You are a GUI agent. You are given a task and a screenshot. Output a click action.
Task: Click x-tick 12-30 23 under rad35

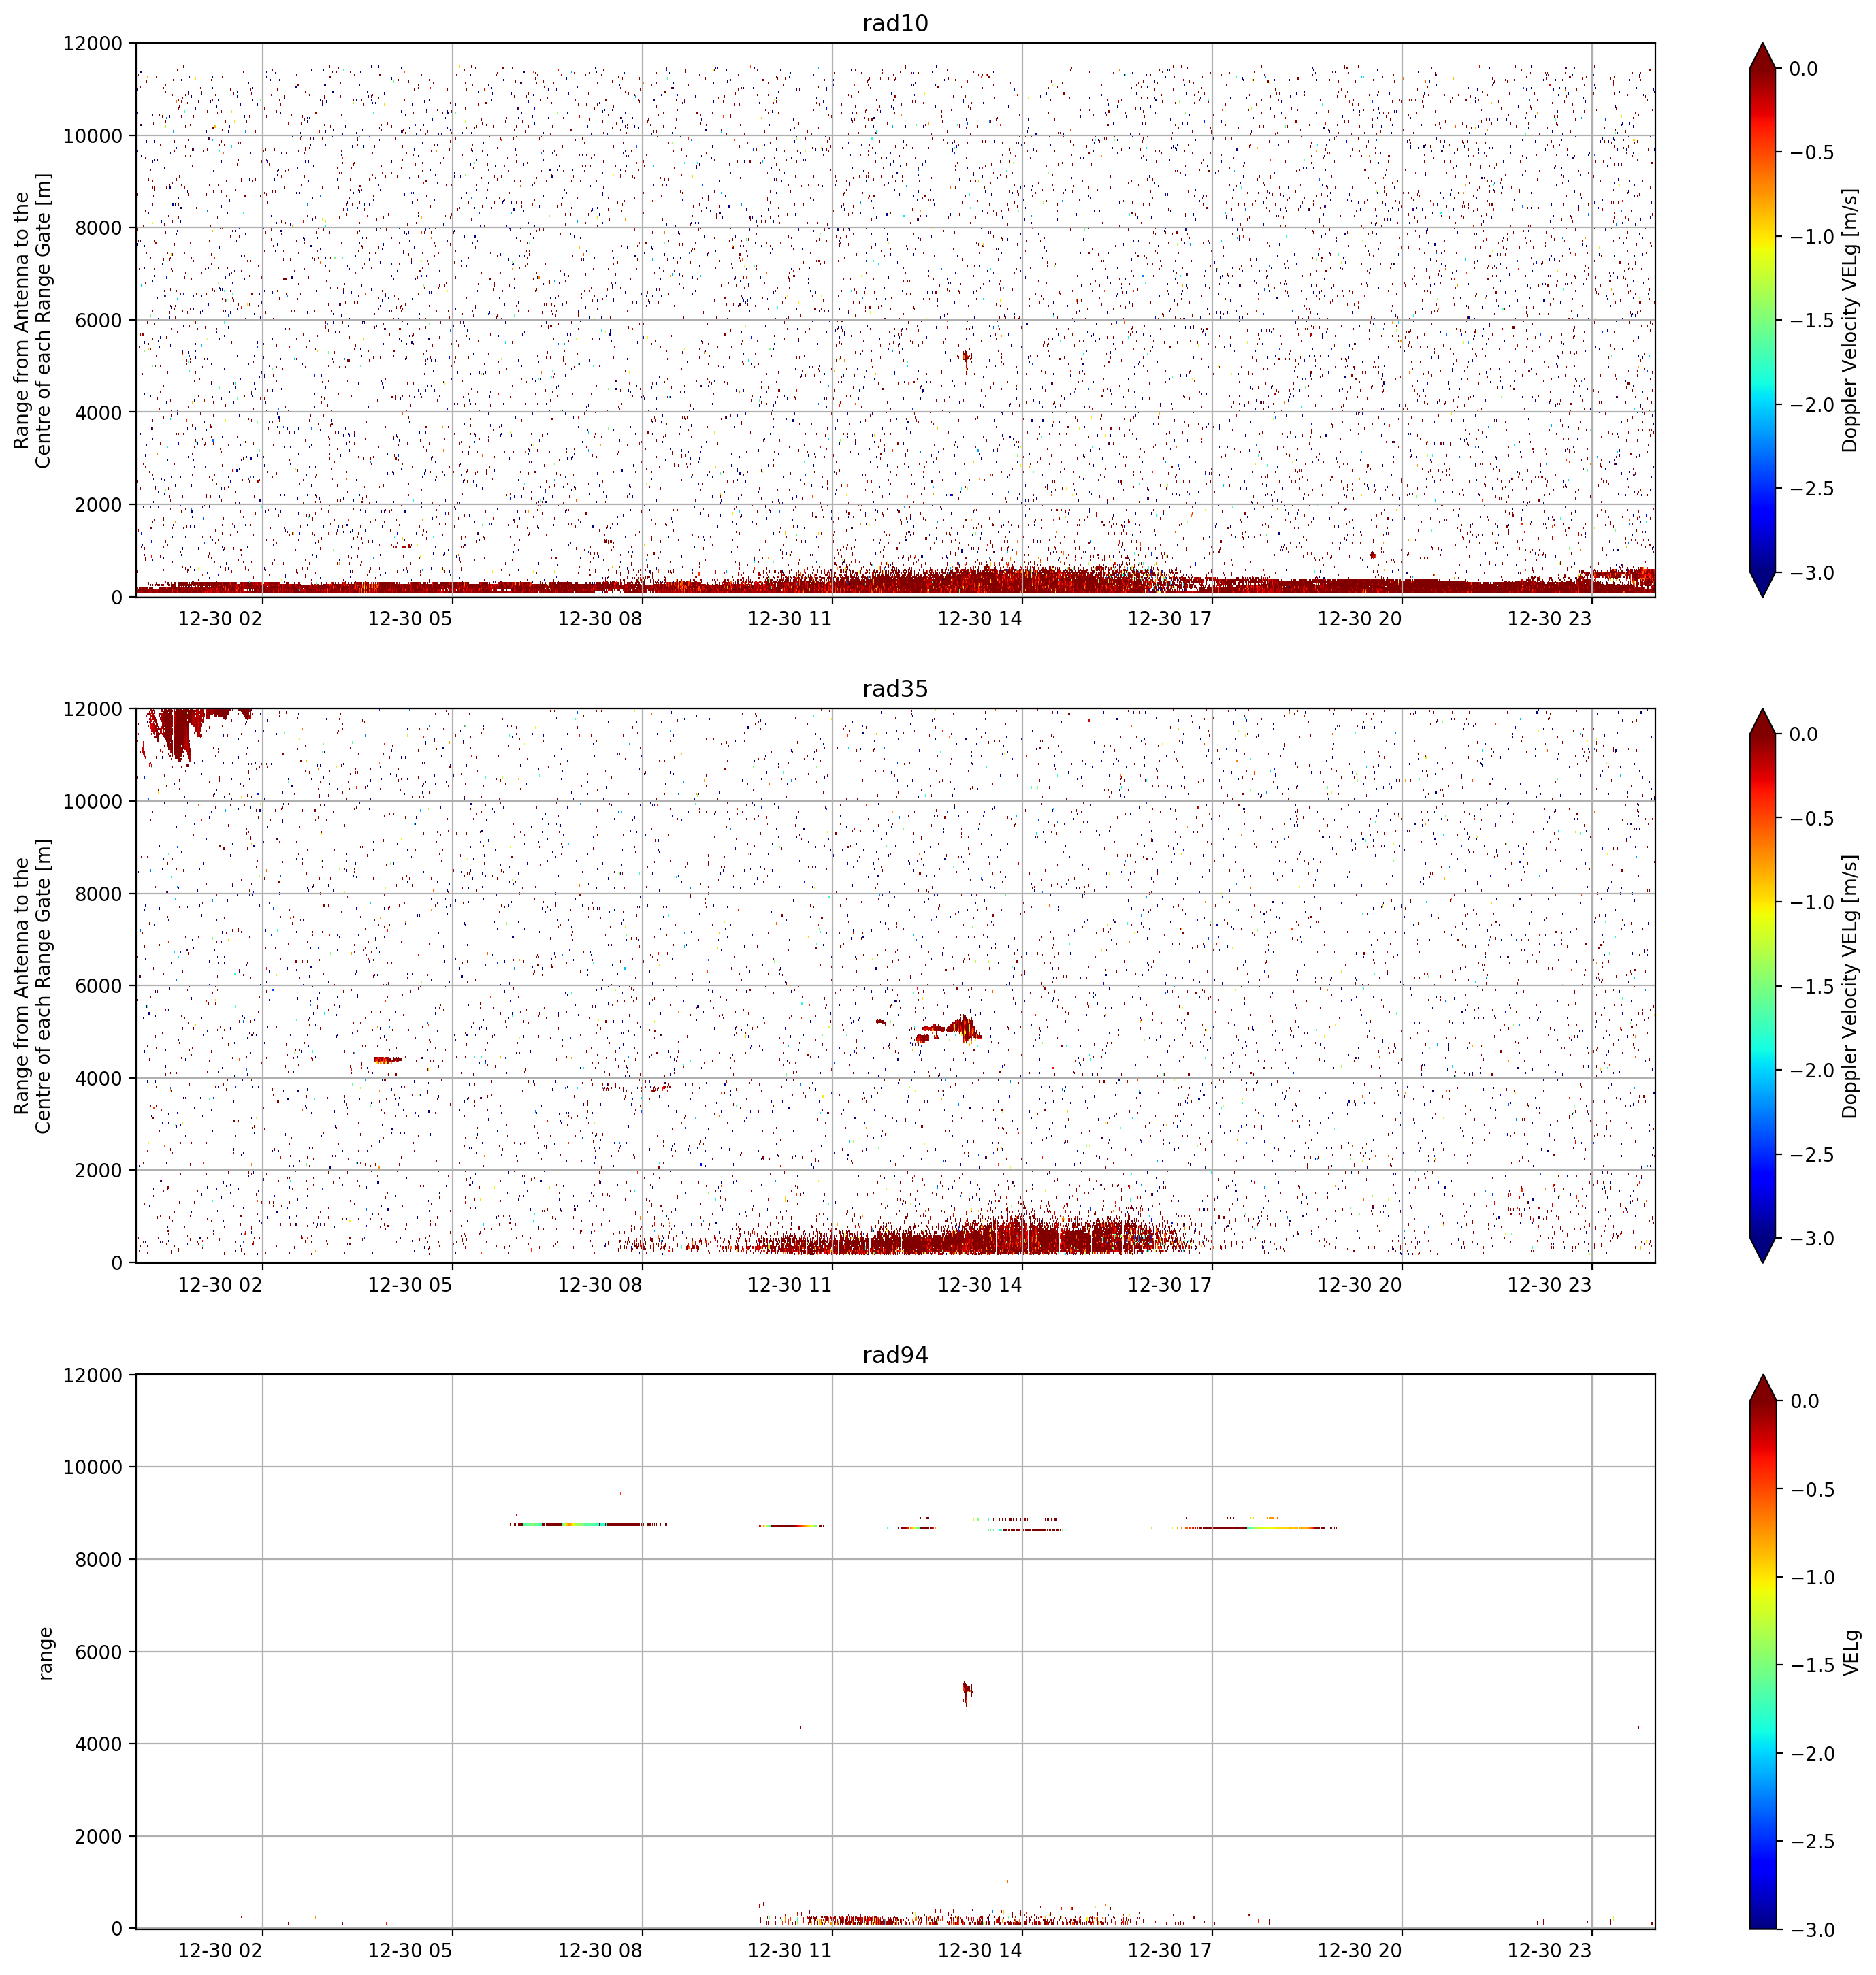[x=1549, y=1284]
